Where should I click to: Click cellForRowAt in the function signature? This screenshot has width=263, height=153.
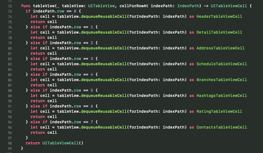pos(134,6)
